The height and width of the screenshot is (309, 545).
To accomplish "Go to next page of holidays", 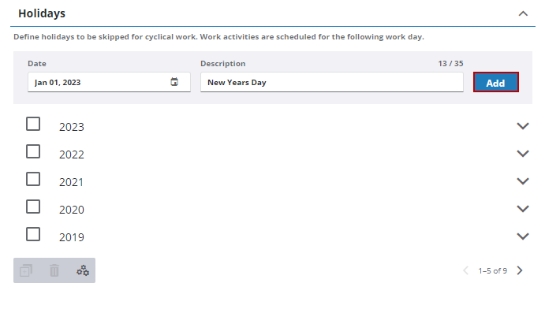I will point(520,270).
